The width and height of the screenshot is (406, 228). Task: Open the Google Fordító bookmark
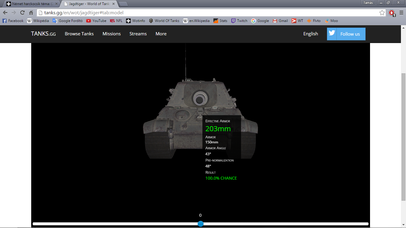pyautogui.click(x=67, y=21)
